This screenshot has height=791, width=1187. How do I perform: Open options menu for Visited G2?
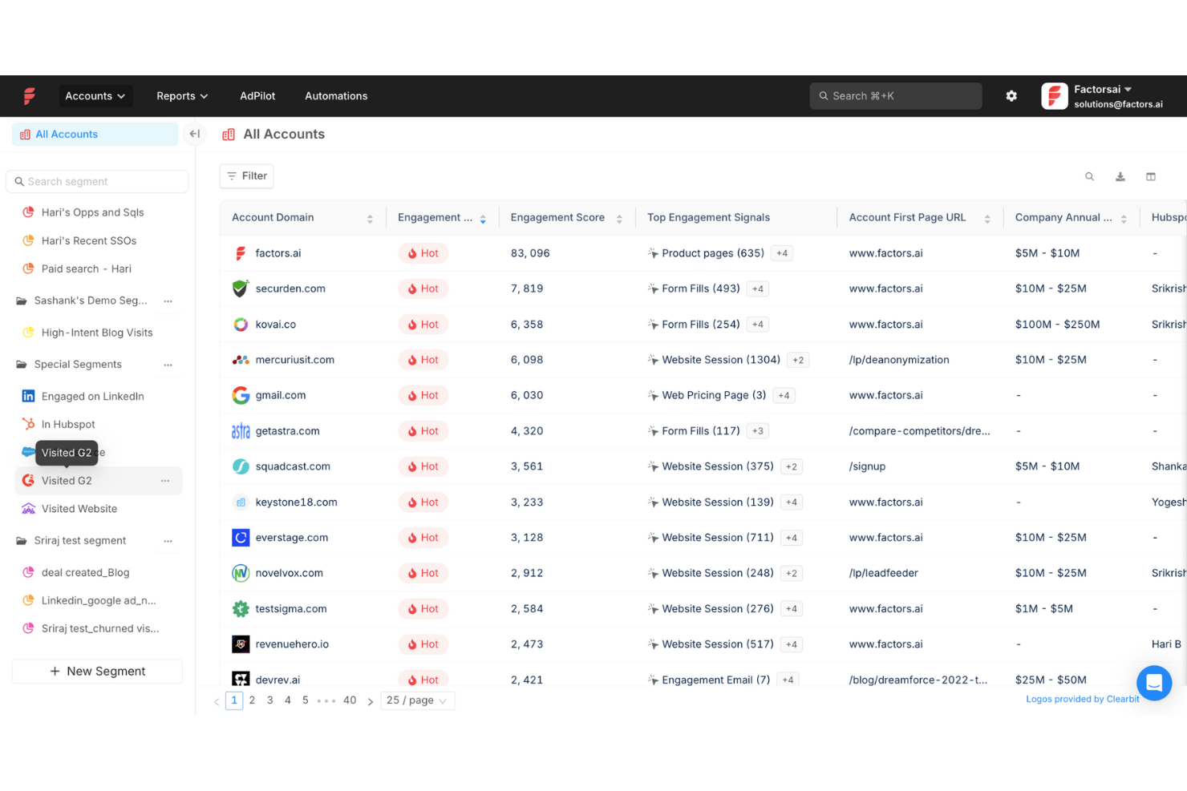coord(164,481)
